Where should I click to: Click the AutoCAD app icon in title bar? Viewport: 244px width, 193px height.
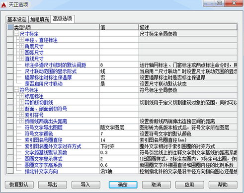[3, 5]
